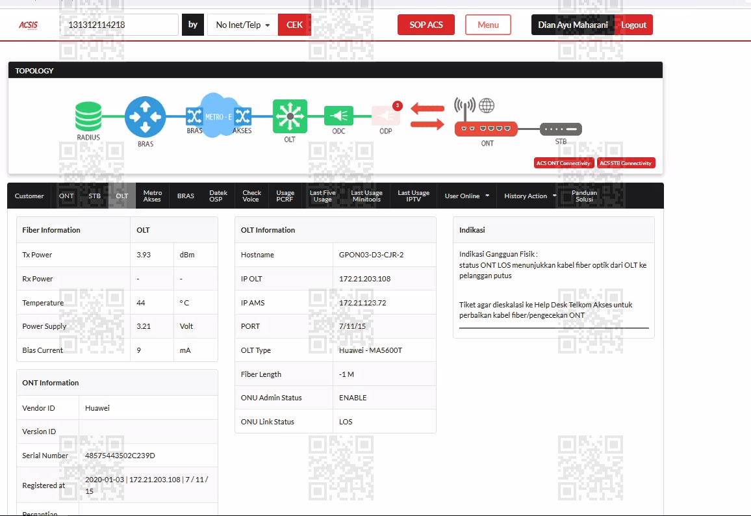Click the ONU Admin Status value ENABLE
The height and width of the screenshot is (516, 751).
click(353, 398)
